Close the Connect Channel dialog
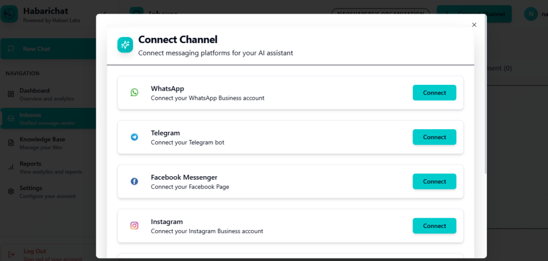Screen dimensions: 548x261 474,25
